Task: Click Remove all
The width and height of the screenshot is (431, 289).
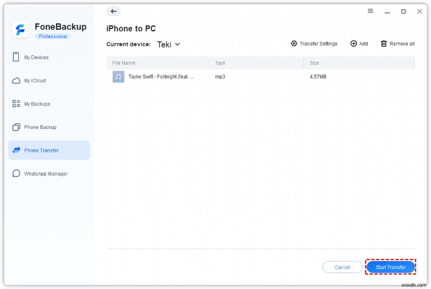Action: [x=398, y=44]
